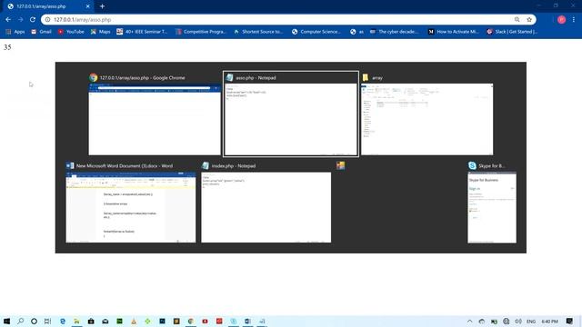The image size is (582, 327).
Task: Open a new tab with the plus button
Action: point(102,6)
